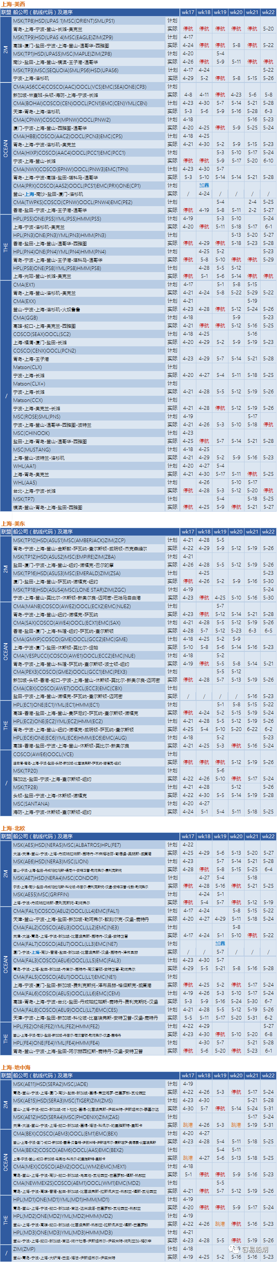Click the 上海-美东 section heading
This screenshot has height=1262, width=277.
13,523
